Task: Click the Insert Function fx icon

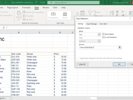Action: pos(4,28)
